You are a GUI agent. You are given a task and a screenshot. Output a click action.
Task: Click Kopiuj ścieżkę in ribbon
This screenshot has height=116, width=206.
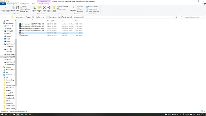25,9
